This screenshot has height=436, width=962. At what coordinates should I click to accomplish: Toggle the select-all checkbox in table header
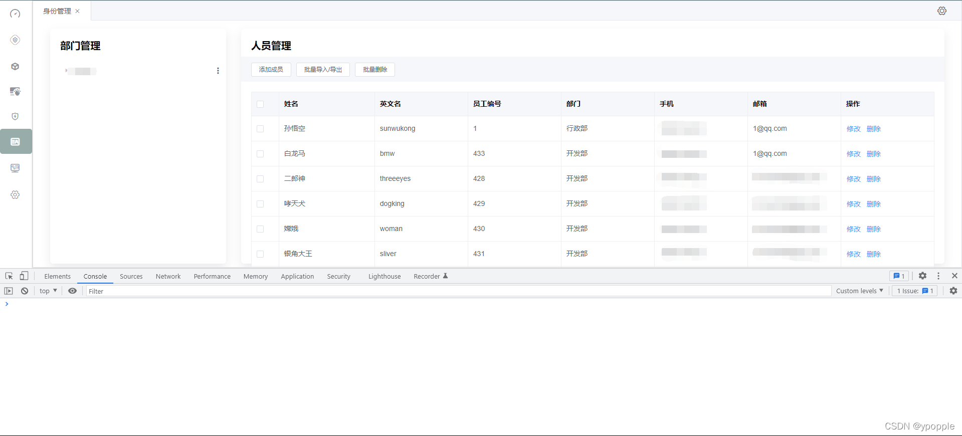[x=260, y=104]
